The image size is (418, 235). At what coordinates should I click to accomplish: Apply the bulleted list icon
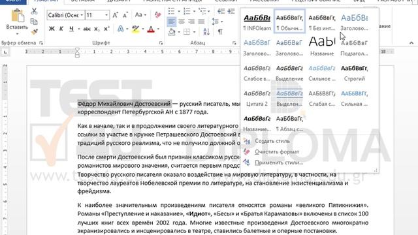coord(171,11)
